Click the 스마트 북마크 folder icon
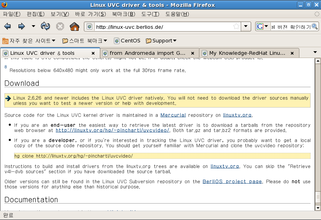The width and height of the screenshot is (321, 220). pos(65,41)
